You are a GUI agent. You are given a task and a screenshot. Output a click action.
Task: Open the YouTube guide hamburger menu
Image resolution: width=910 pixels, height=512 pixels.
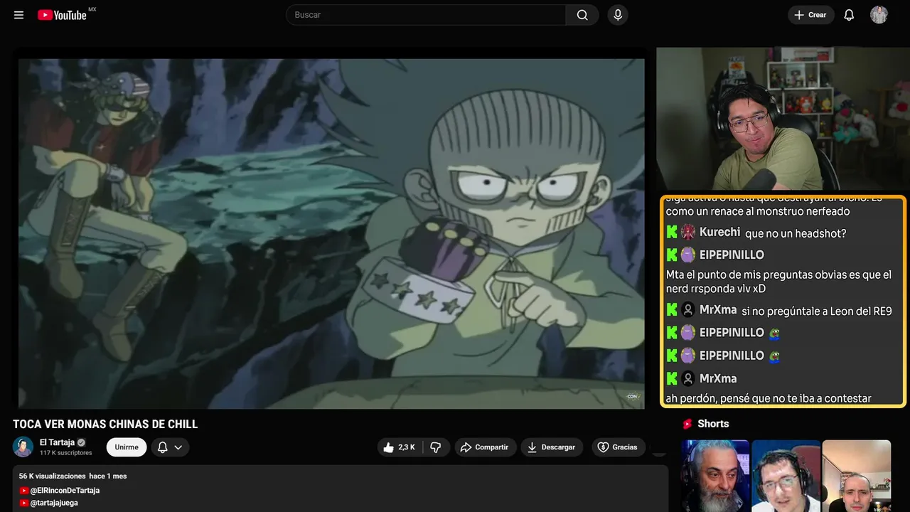(x=19, y=15)
